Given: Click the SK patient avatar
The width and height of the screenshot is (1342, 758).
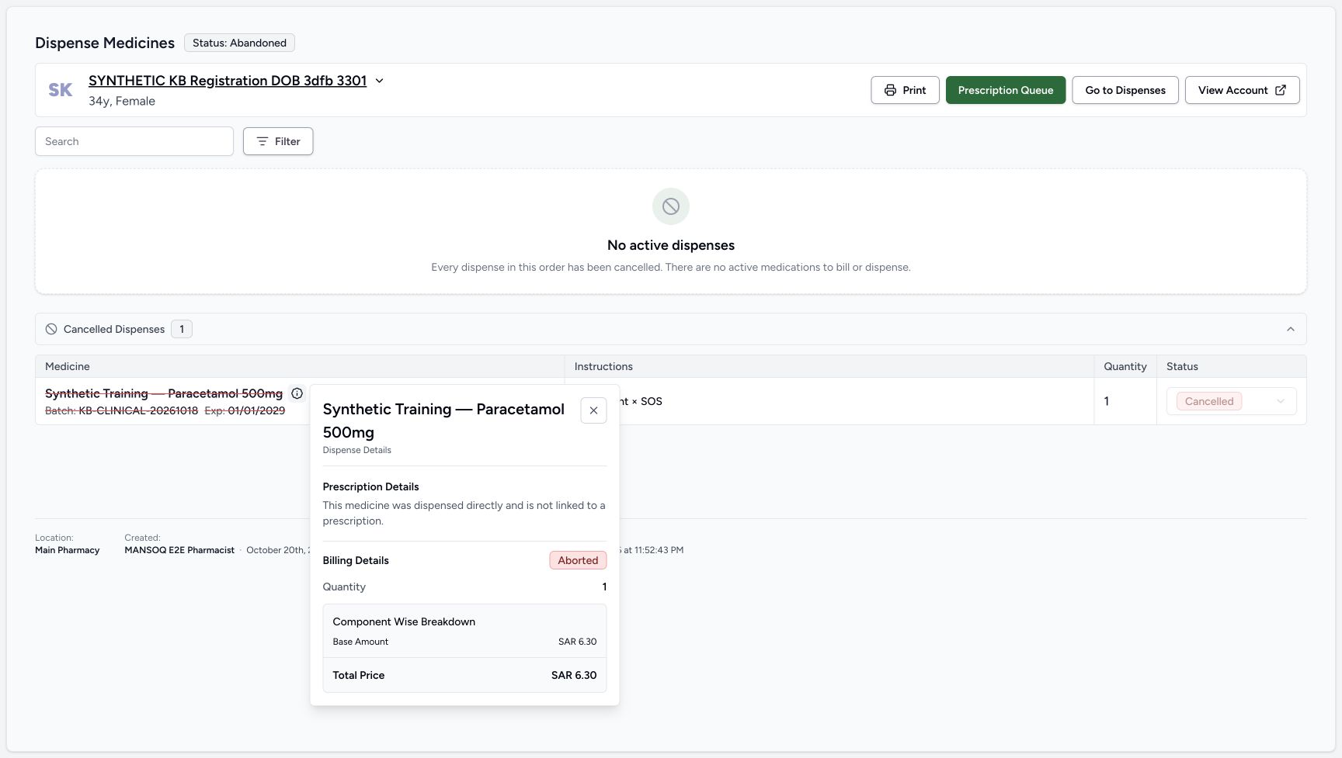Looking at the screenshot, I should 61,90.
